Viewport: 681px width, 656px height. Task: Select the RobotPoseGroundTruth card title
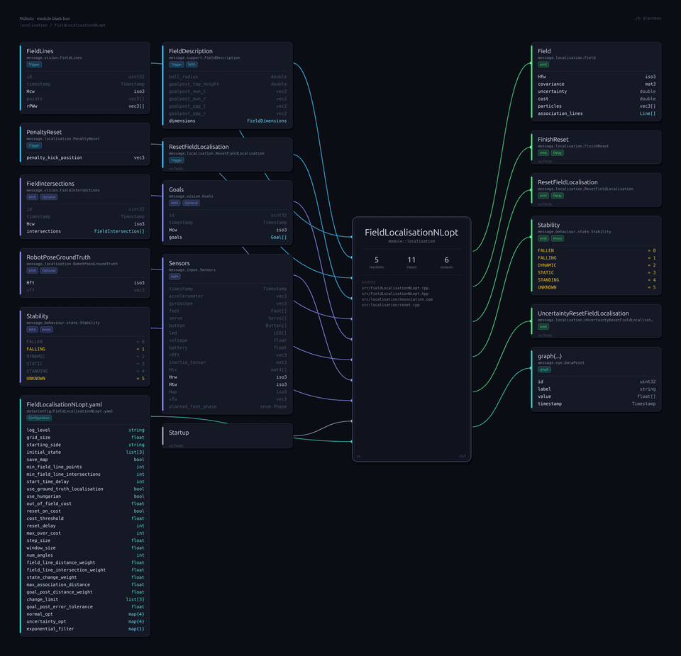coord(58,257)
